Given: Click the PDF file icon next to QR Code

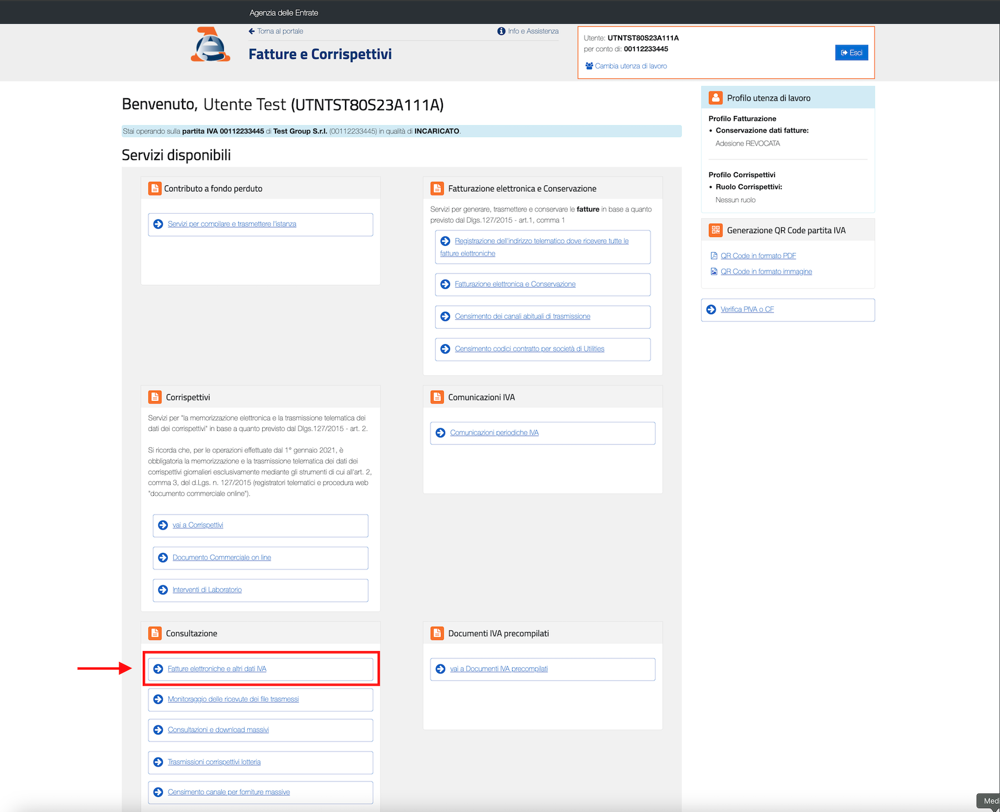Looking at the screenshot, I should 714,256.
